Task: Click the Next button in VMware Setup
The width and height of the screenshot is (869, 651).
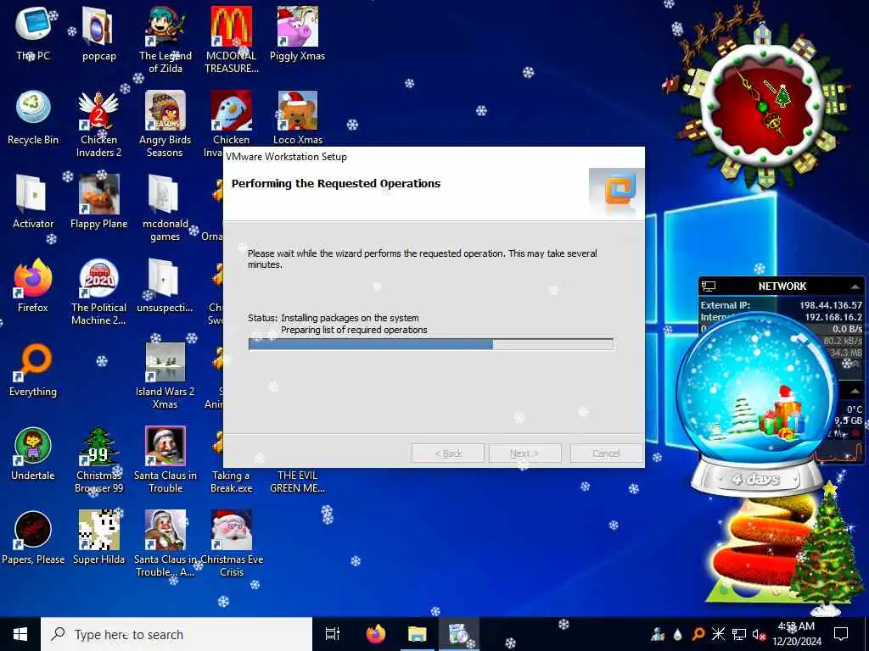Action: pos(524,453)
